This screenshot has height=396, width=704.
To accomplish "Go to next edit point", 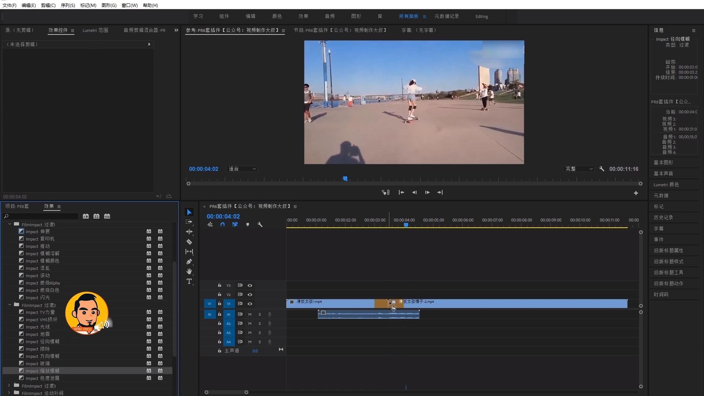I will coord(440,192).
